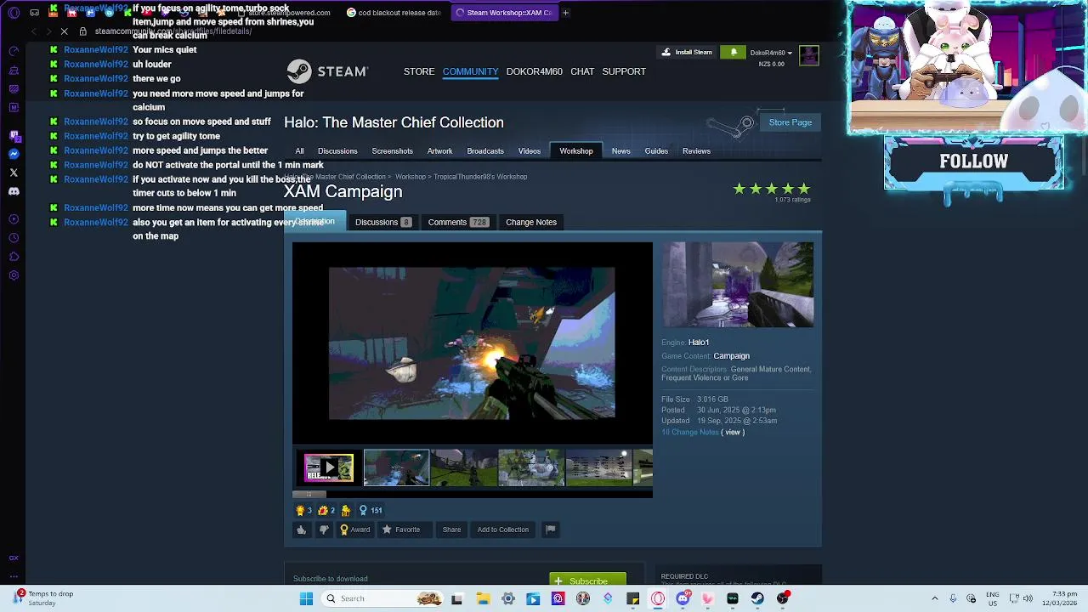Switch to the cod blackout release date tab

394,13
